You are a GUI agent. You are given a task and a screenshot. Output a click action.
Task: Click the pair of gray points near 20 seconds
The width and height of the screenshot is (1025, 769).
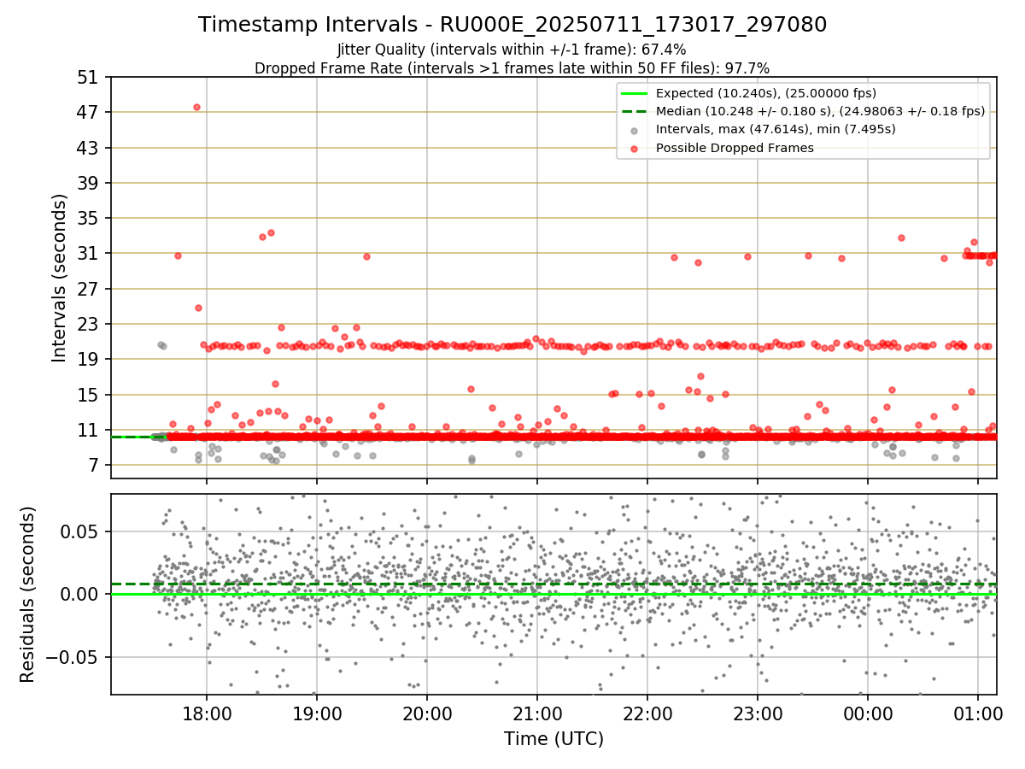point(161,345)
